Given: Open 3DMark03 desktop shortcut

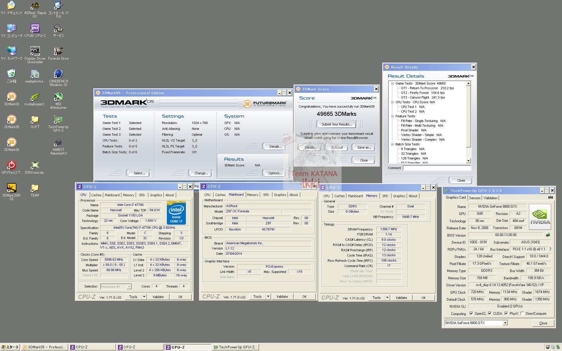Looking at the screenshot, I should point(11,99).
